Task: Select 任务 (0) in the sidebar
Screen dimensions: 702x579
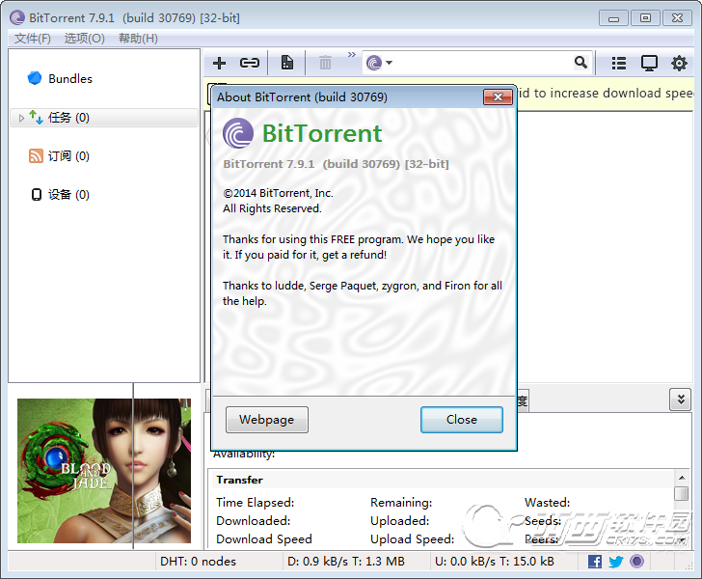Action: click(x=104, y=118)
